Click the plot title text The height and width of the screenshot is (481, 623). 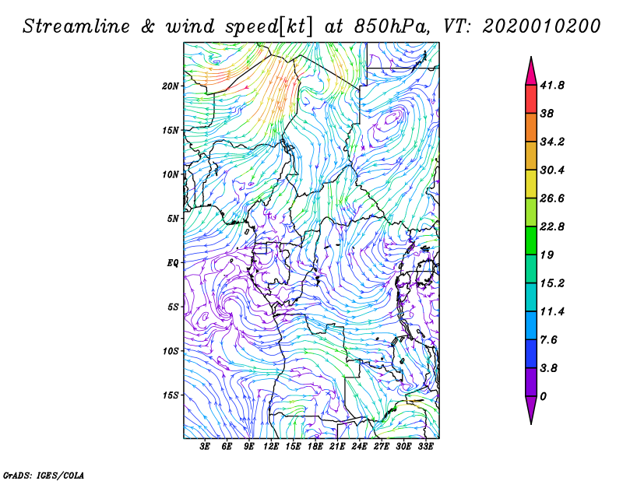311,26
